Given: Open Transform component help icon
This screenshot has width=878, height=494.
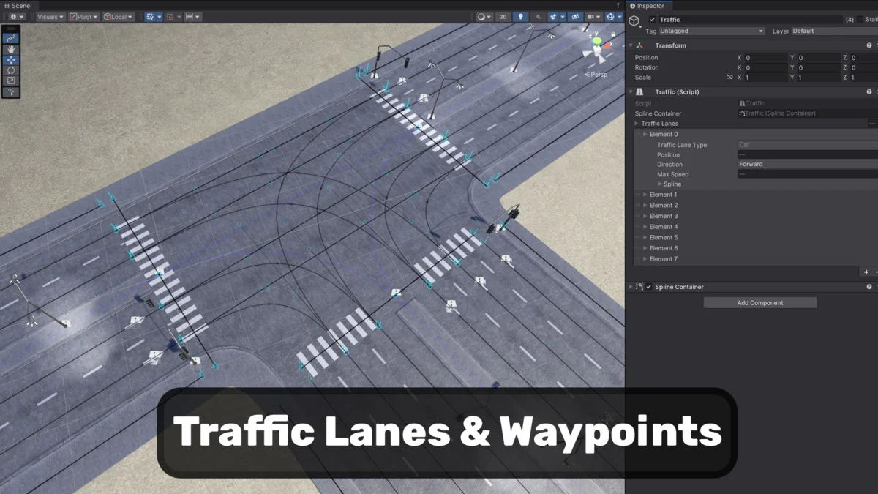Looking at the screenshot, I should coord(869,45).
